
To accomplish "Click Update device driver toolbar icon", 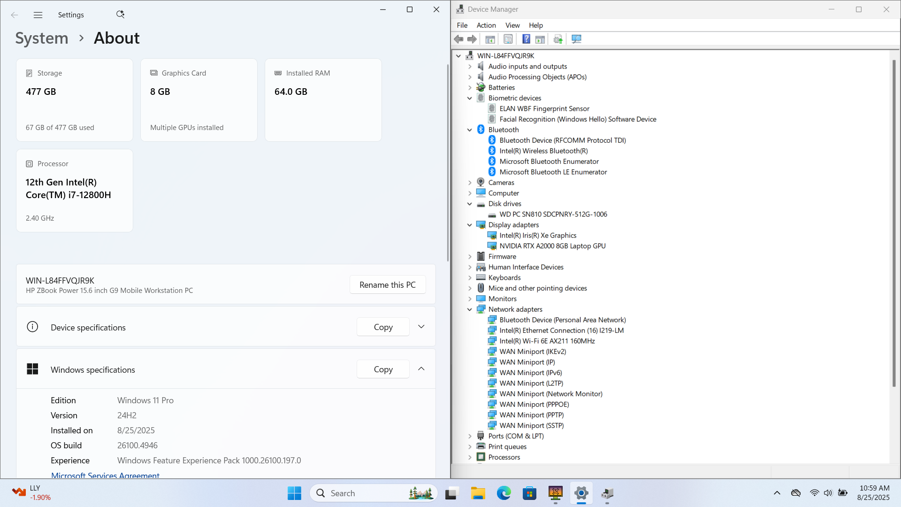I will pos(558,39).
